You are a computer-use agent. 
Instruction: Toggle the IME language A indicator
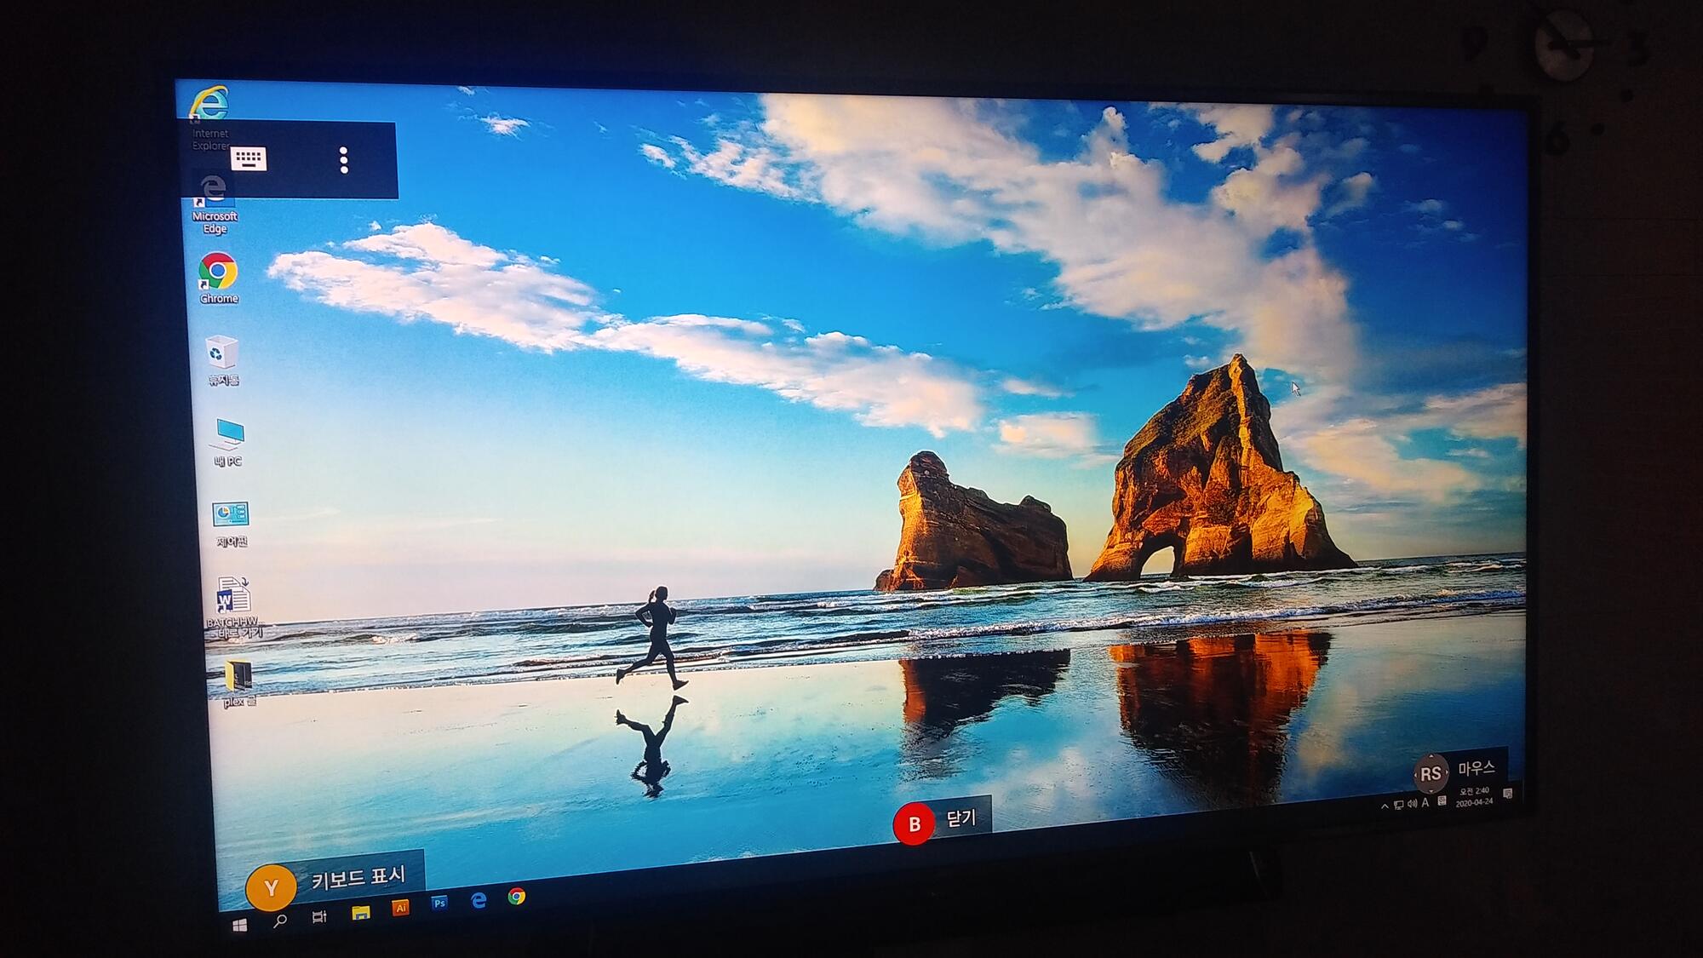point(1425,802)
